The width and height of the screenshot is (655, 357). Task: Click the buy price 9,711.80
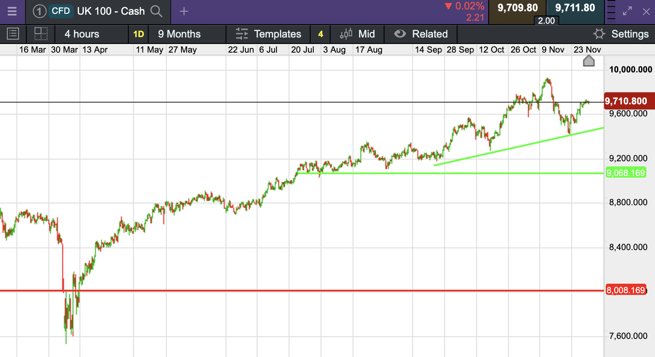575,8
